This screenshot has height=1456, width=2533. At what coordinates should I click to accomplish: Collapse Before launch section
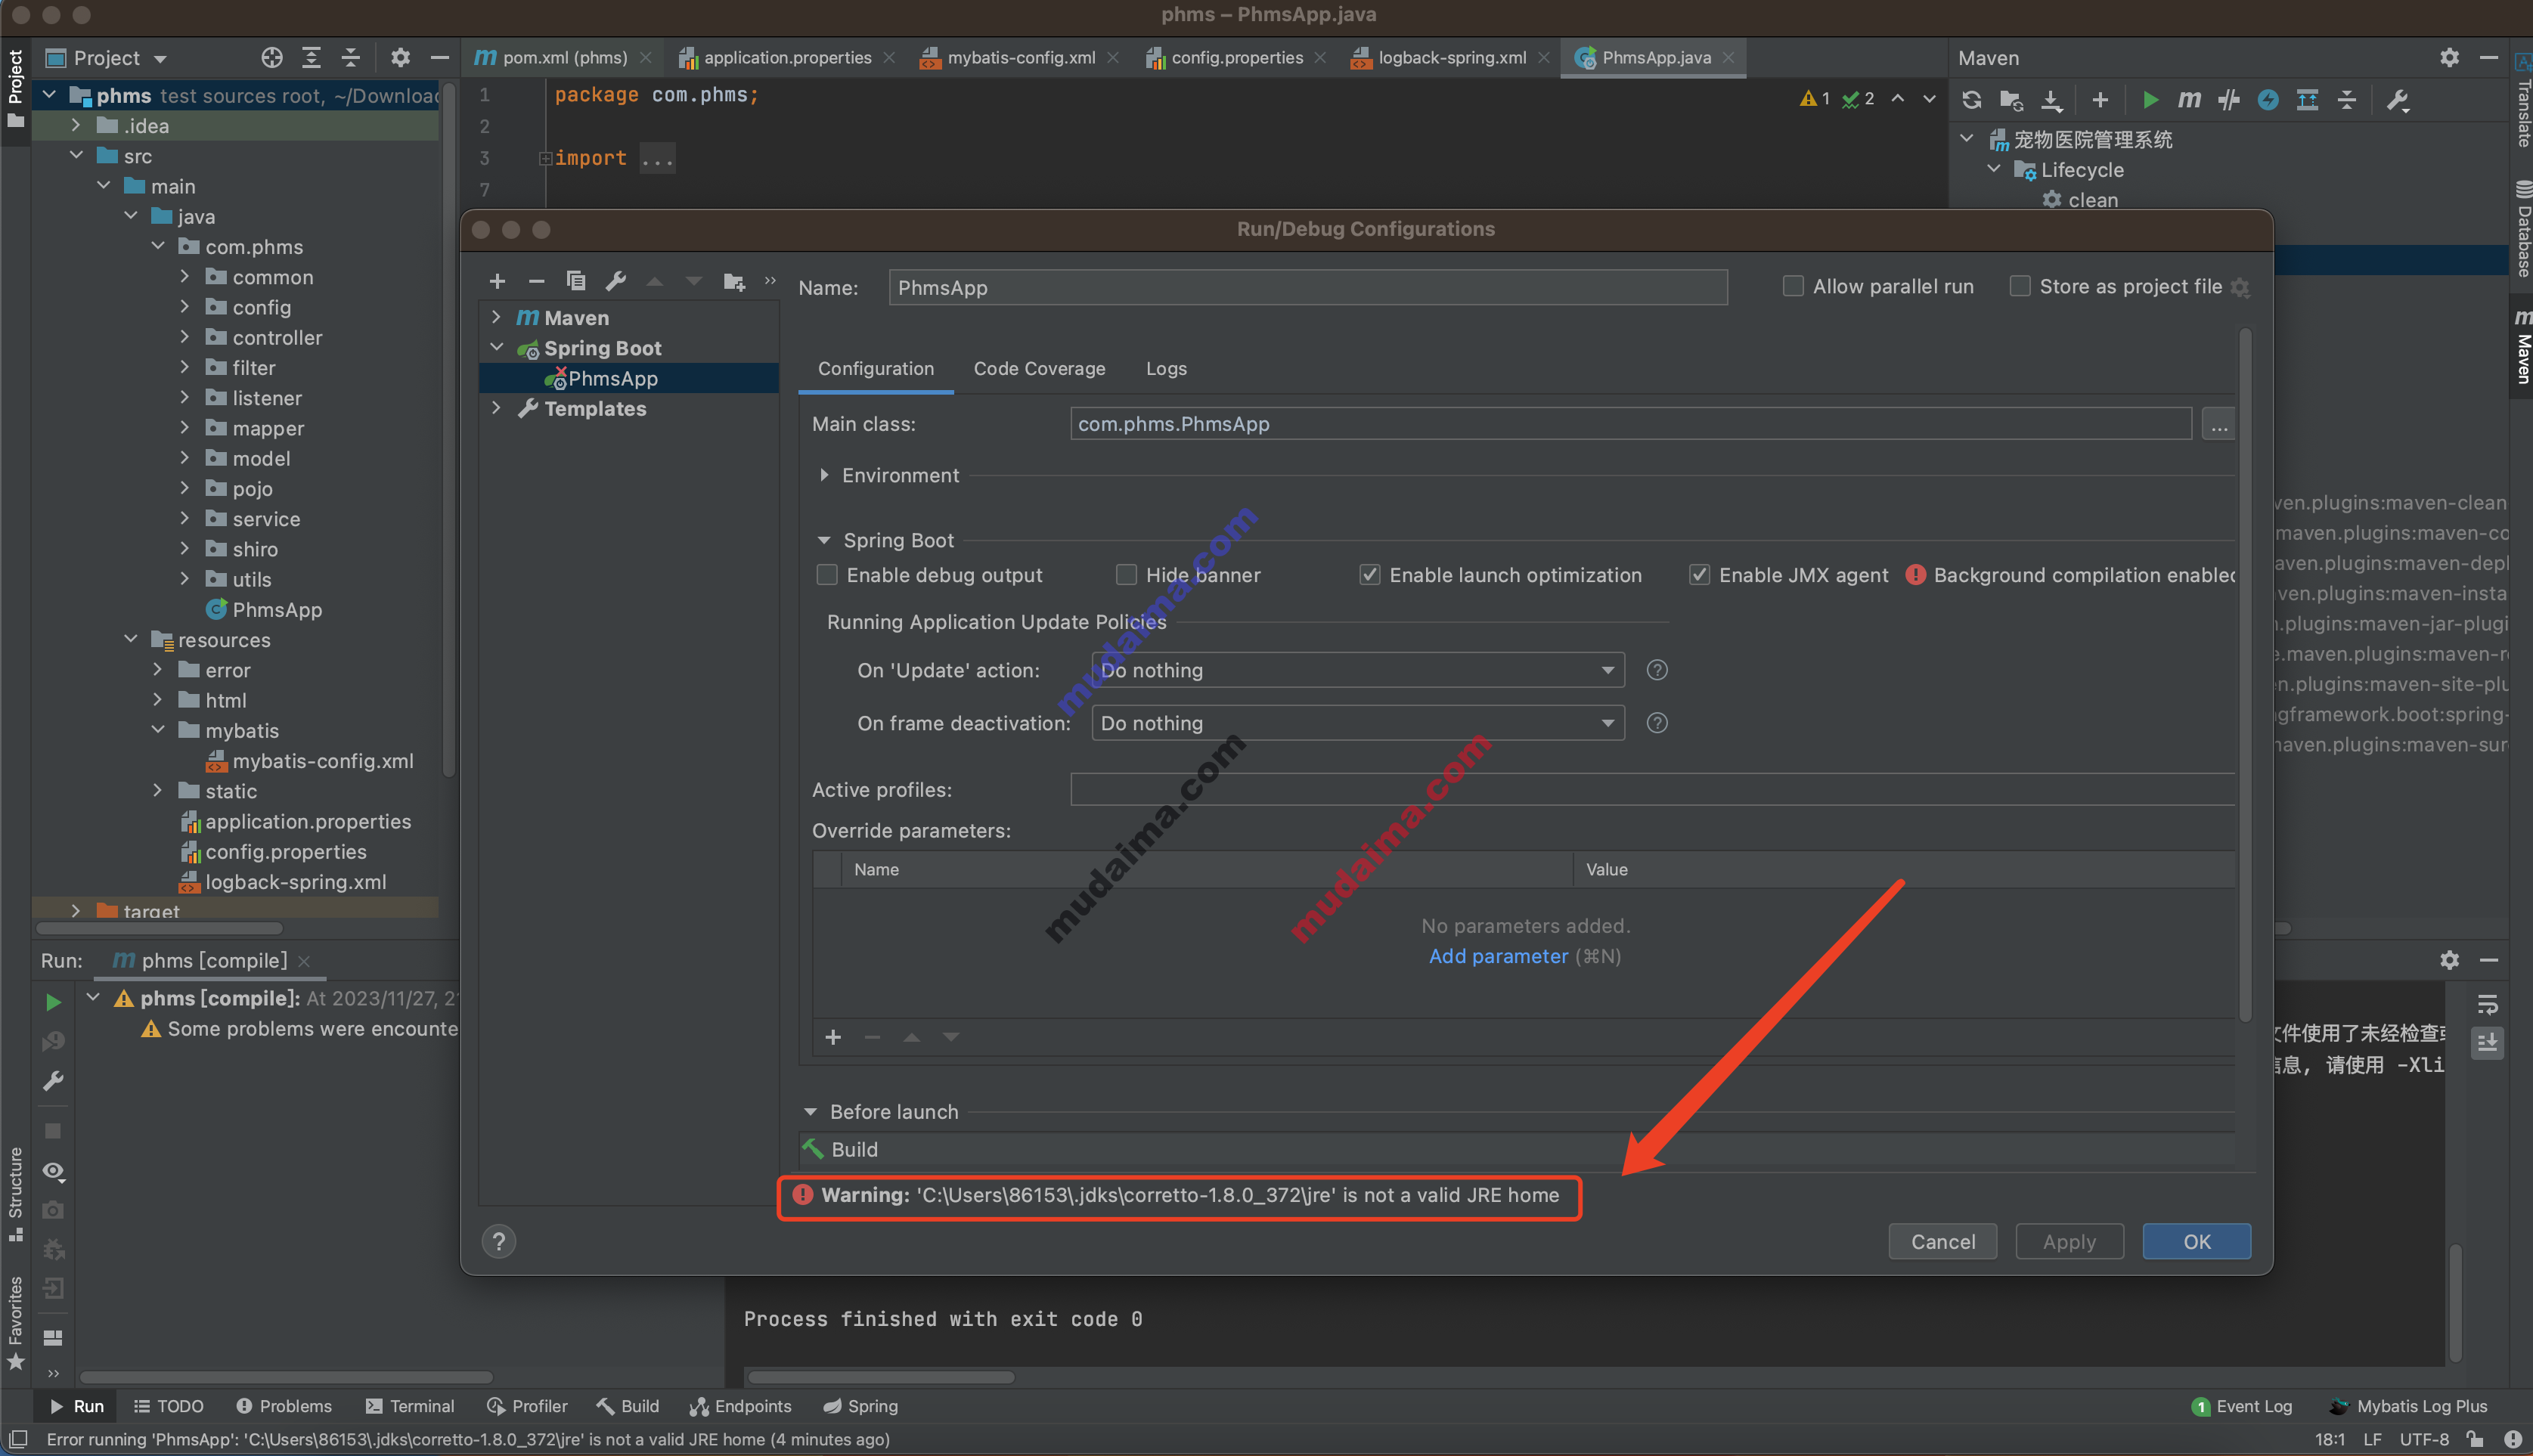(x=810, y=1112)
